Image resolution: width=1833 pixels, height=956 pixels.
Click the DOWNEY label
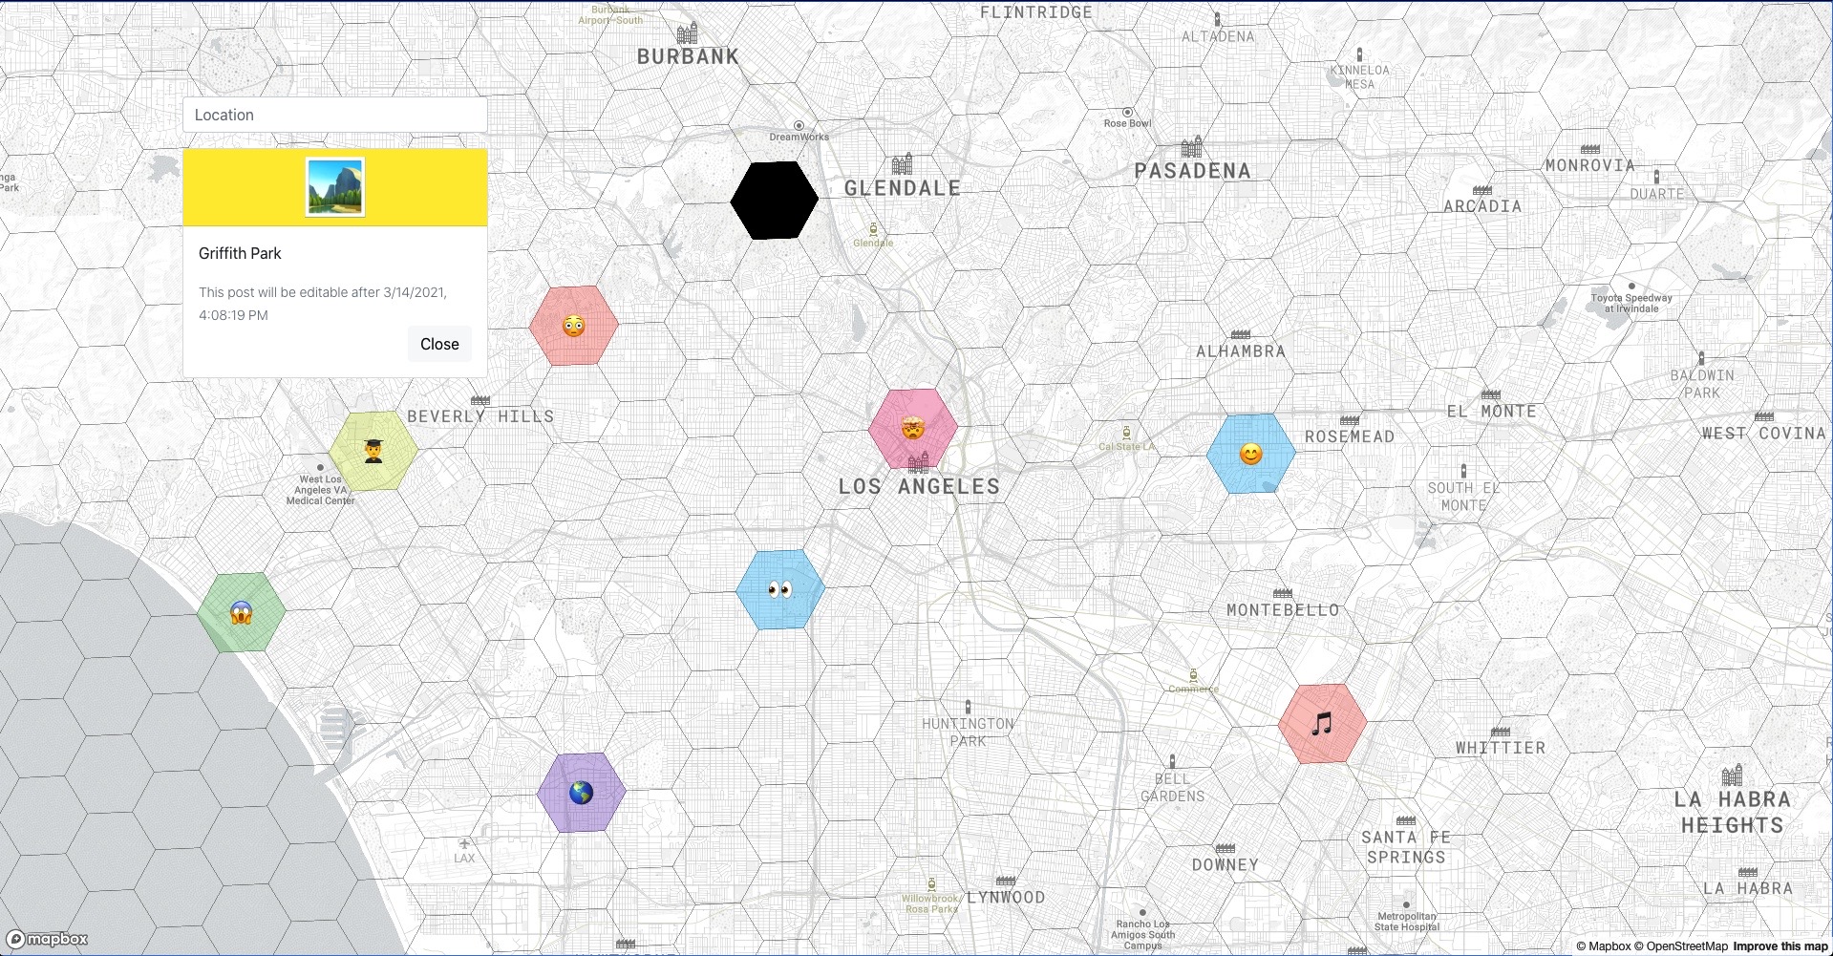(1226, 865)
